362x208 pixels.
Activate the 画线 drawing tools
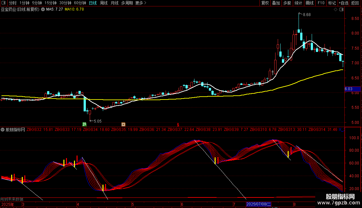click(x=309, y=3)
